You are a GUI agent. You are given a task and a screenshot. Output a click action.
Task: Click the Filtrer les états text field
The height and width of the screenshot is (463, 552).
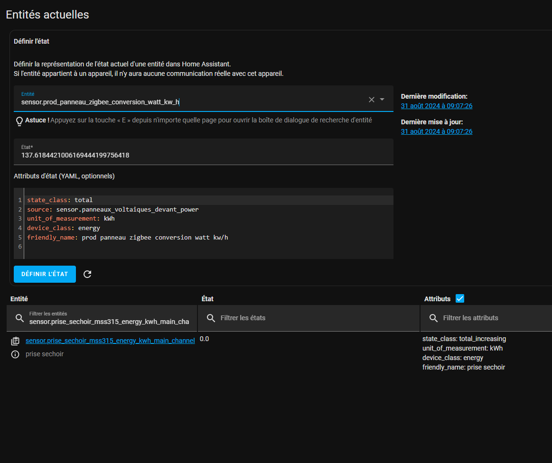pyautogui.click(x=313, y=318)
